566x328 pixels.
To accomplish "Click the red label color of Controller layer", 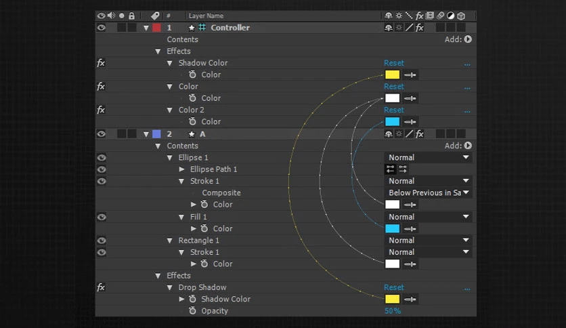I will (x=156, y=28).
